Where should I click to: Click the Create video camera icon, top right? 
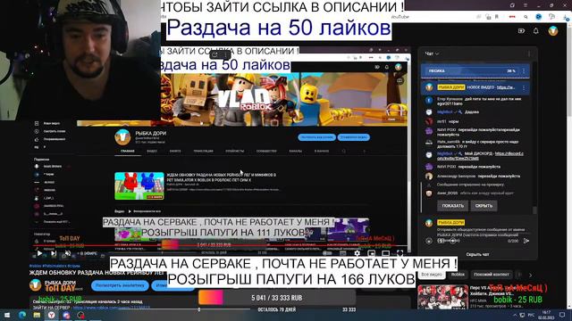521,31
